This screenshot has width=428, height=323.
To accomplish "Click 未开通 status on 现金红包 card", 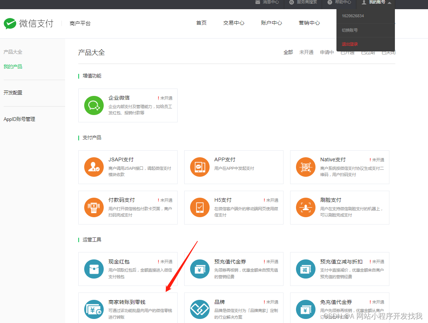I will (165, 262).
